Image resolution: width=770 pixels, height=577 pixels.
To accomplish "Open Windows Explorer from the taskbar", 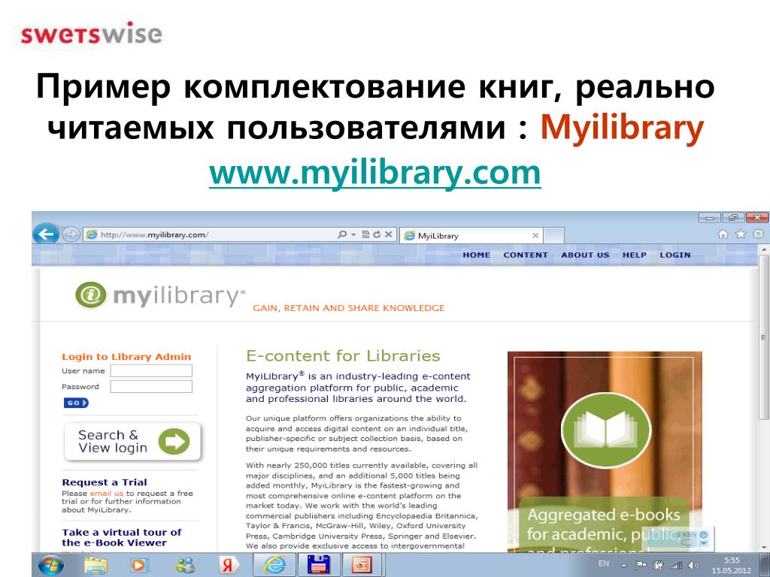I will pos(95,565).
